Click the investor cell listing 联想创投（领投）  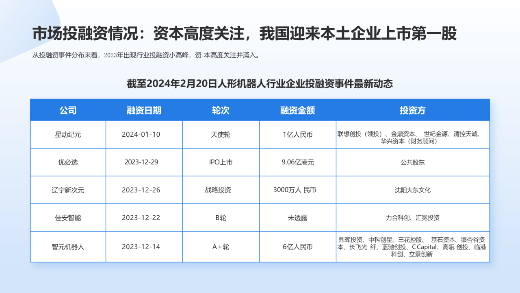click(413, 135)
